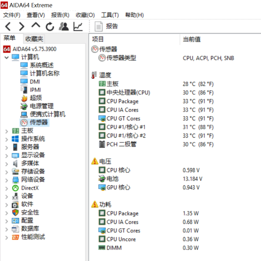The height and width of the screenshot is (261, 261).
Task: Click the DirectX Xbox icon
Action: coord(16,188)
